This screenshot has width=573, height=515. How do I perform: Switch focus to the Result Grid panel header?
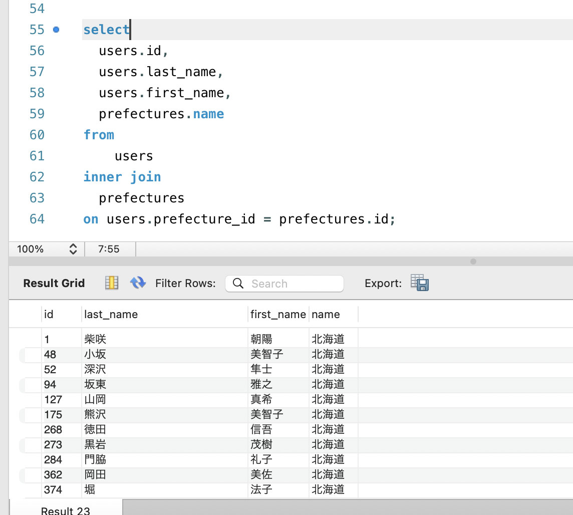54,283
